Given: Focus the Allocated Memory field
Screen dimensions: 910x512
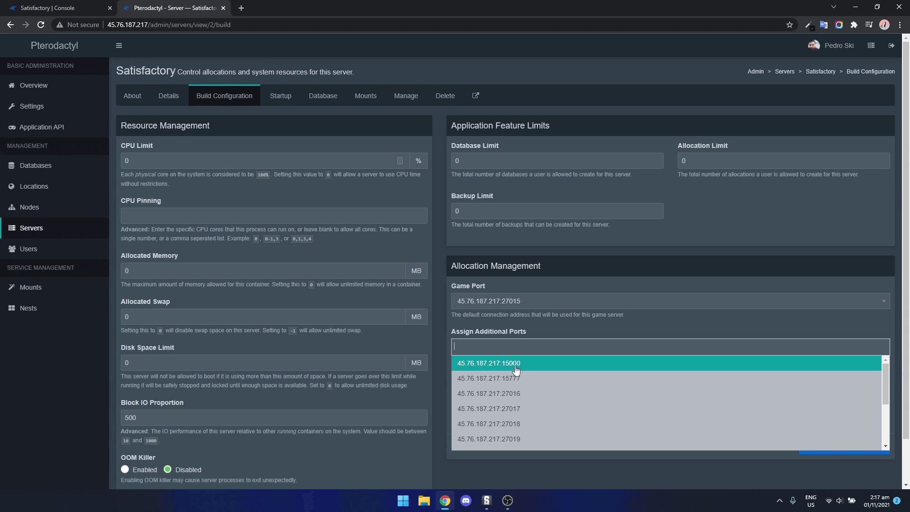Looking at the screenshot, I should (x=263, y=271).
